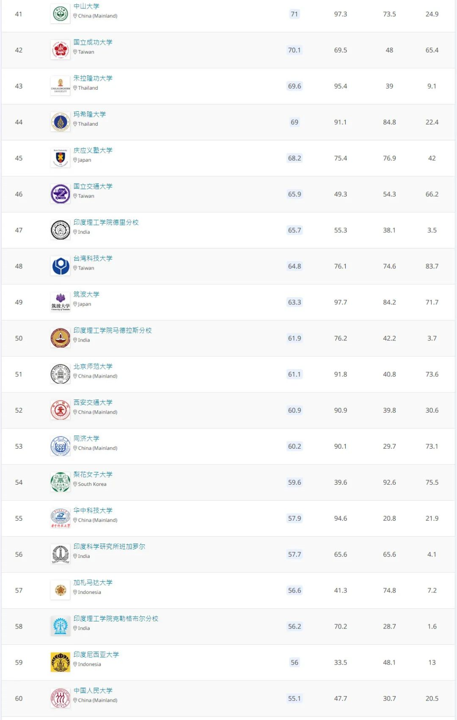Screen dimensions: 457x720
Task: Click the Sun Yat-sen University logo (中山大学)
Action: [61, 14]
